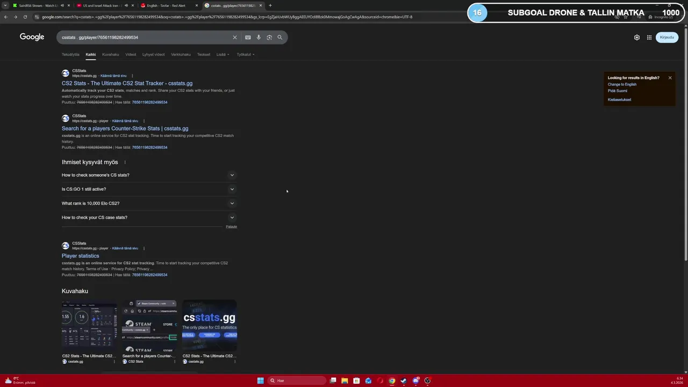Open the Windows Start menu
Screen dimensions: 688x387
(260, 381)
